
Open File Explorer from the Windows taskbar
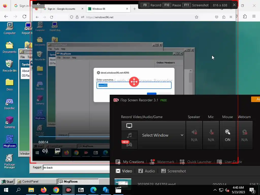point(31,190)
